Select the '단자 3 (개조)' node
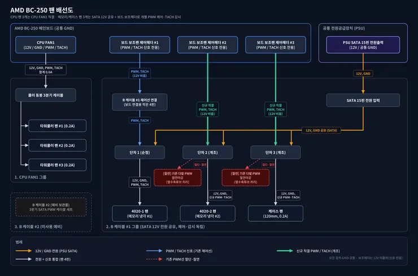The image size is (418, 276). tap(276, 152)
